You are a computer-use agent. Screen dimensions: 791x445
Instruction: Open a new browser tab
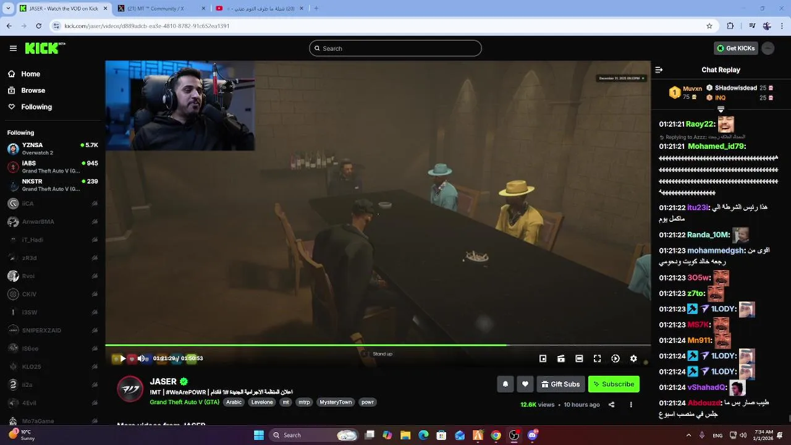[x=316, y=8]
